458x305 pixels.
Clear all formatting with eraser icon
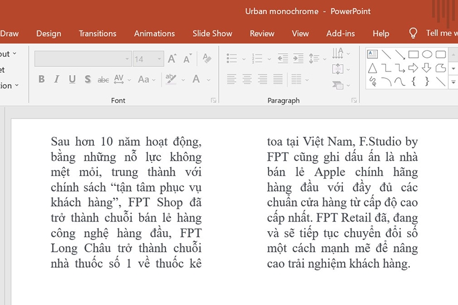207,58
